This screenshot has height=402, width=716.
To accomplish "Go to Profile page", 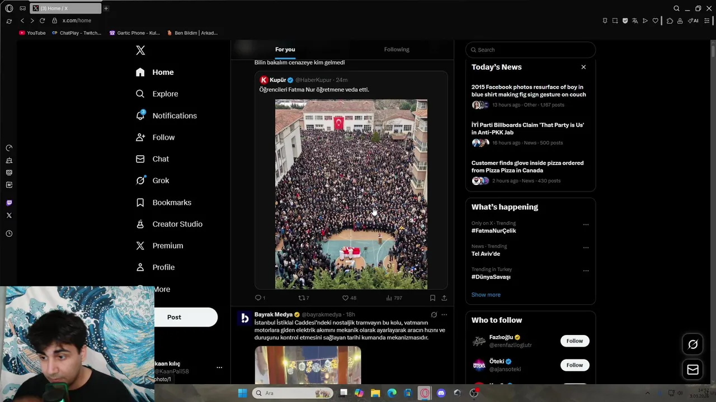I will tap(155, 267).
